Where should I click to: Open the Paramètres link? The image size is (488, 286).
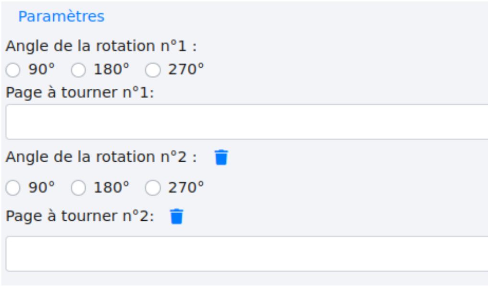tap(61, 16)
